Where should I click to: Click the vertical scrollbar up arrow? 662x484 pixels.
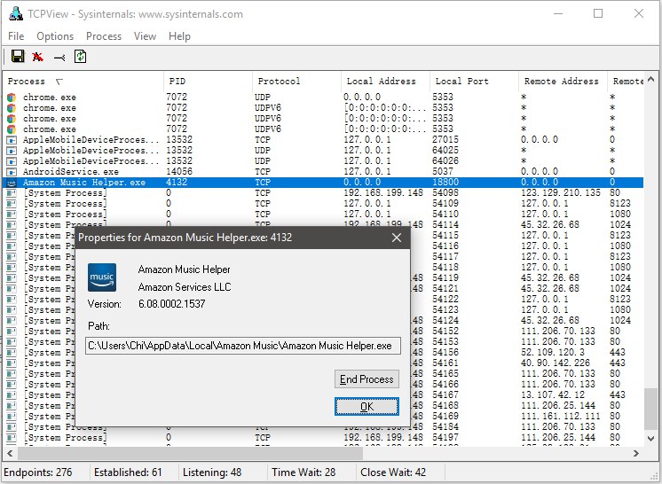click(x=651, y=79)
